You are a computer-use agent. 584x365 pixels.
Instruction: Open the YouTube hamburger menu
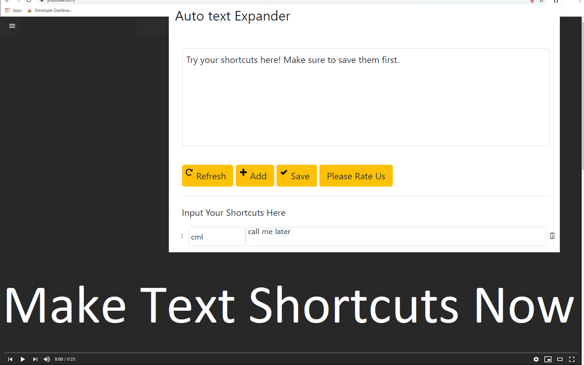coord(12,26)
